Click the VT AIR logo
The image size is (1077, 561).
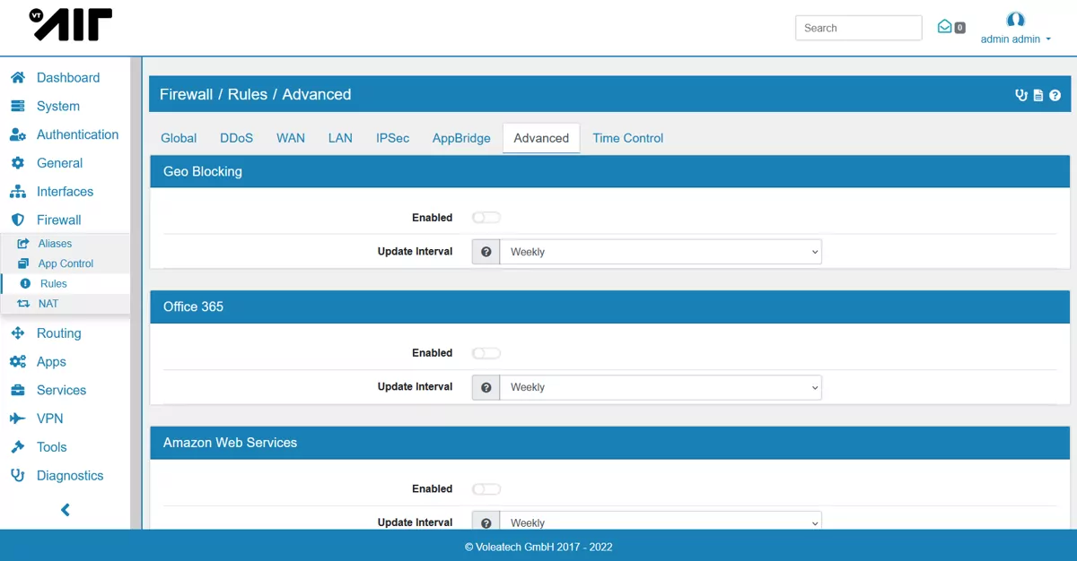pyautogui.click(x=72, y=25)
